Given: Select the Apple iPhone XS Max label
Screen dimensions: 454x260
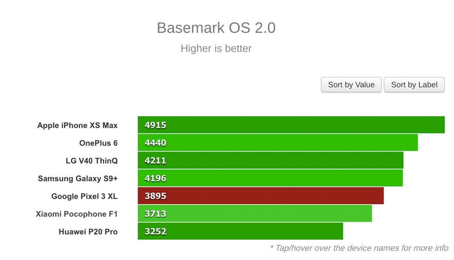Looking at the screenshot, I should tap(77, 126).
